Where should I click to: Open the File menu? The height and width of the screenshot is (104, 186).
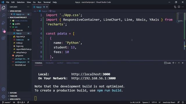click(x=8, y=2)
